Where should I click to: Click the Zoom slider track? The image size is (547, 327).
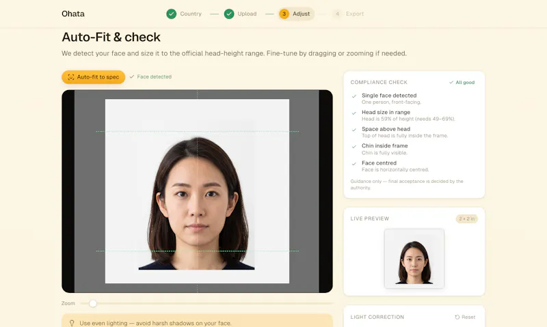[206, 303]
